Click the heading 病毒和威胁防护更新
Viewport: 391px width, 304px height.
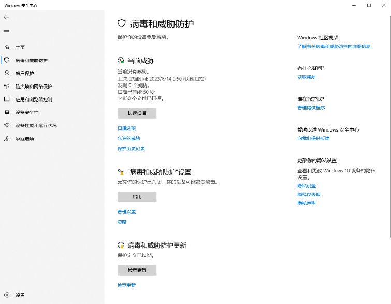click(157, 245)
